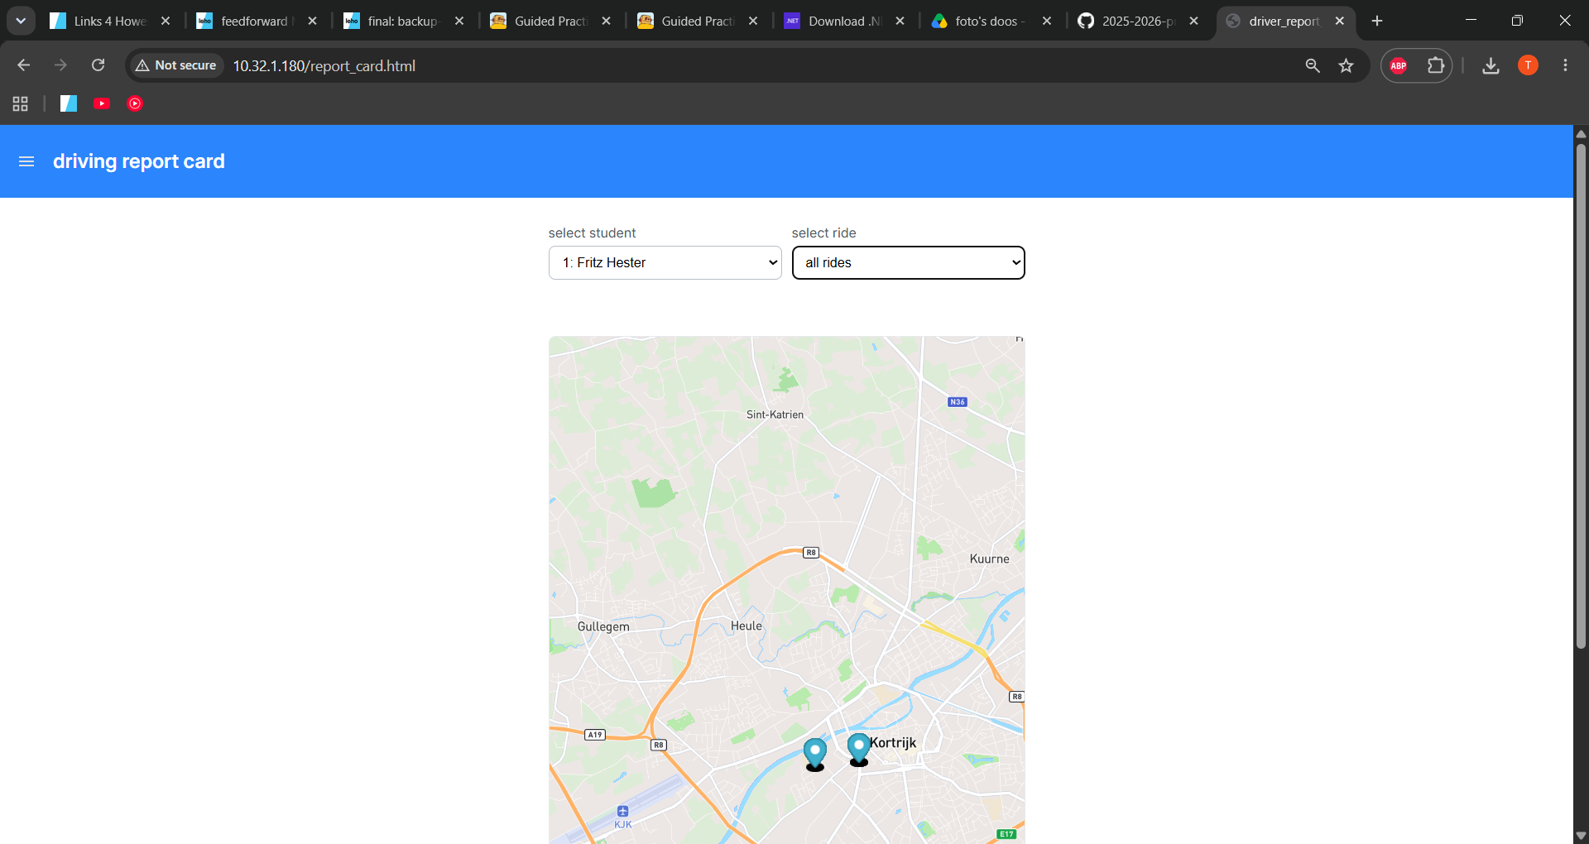Open the hamburger menu in the blue header
This screenshot has width=1589, height=844.
26,161
